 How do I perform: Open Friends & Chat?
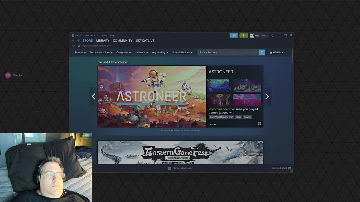click(x=281, y=168)
